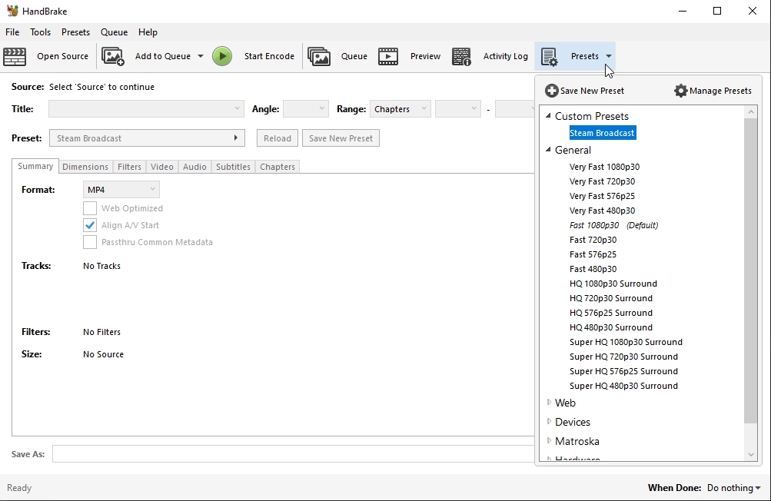This screenshot has height=501, width=771.
Task: Open the Preset Steam Broadcast selector
Action: (147, 138)
